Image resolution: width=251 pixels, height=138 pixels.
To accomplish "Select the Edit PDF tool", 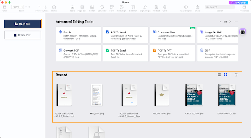I will click(133, 7).
